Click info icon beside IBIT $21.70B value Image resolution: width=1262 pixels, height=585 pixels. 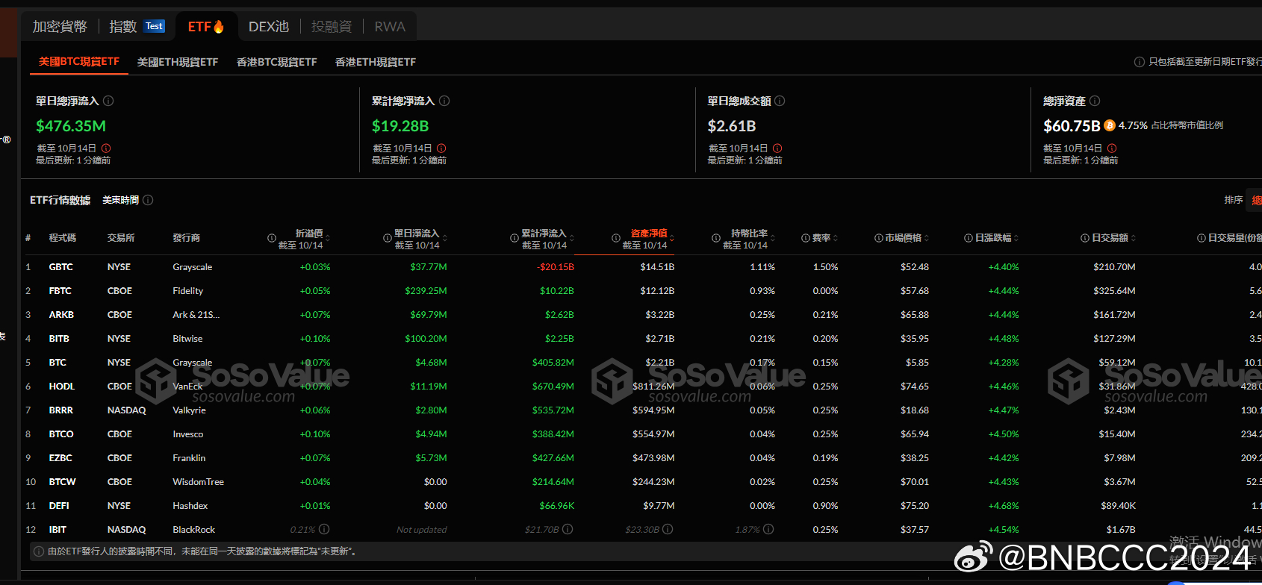(x=568, y=529)
